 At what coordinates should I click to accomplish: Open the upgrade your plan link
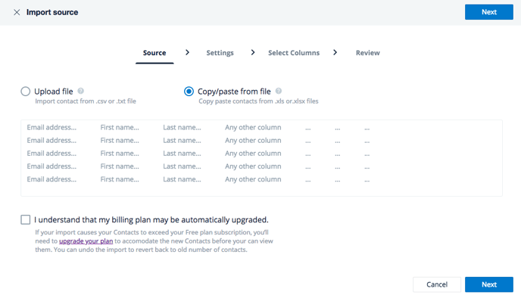click(x=86, y=241)
